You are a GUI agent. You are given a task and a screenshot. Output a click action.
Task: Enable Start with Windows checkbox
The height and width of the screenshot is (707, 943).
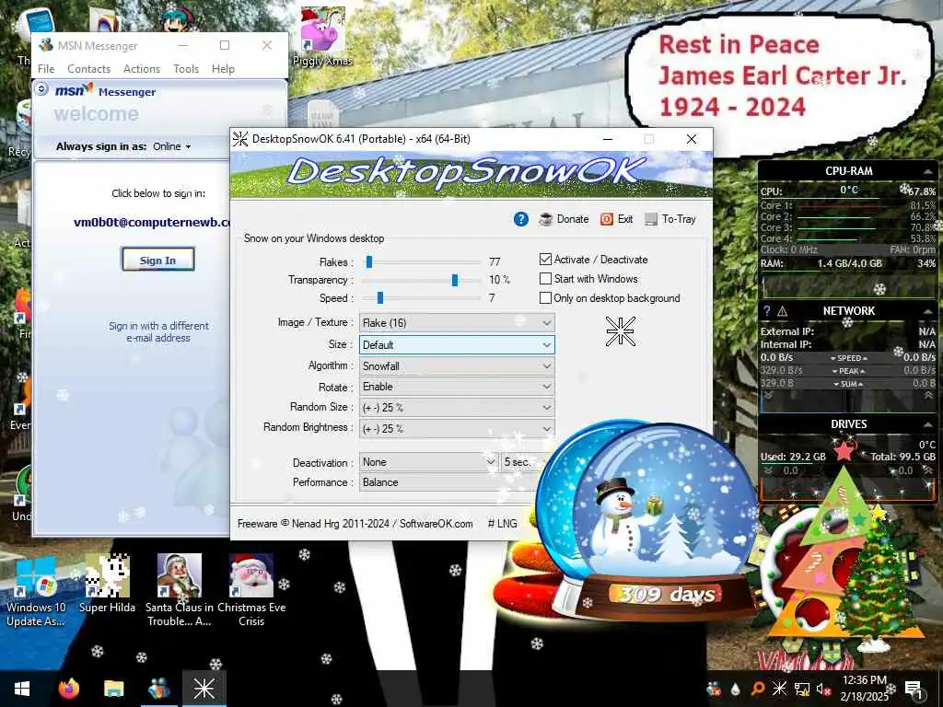click(x=545, y=278)
